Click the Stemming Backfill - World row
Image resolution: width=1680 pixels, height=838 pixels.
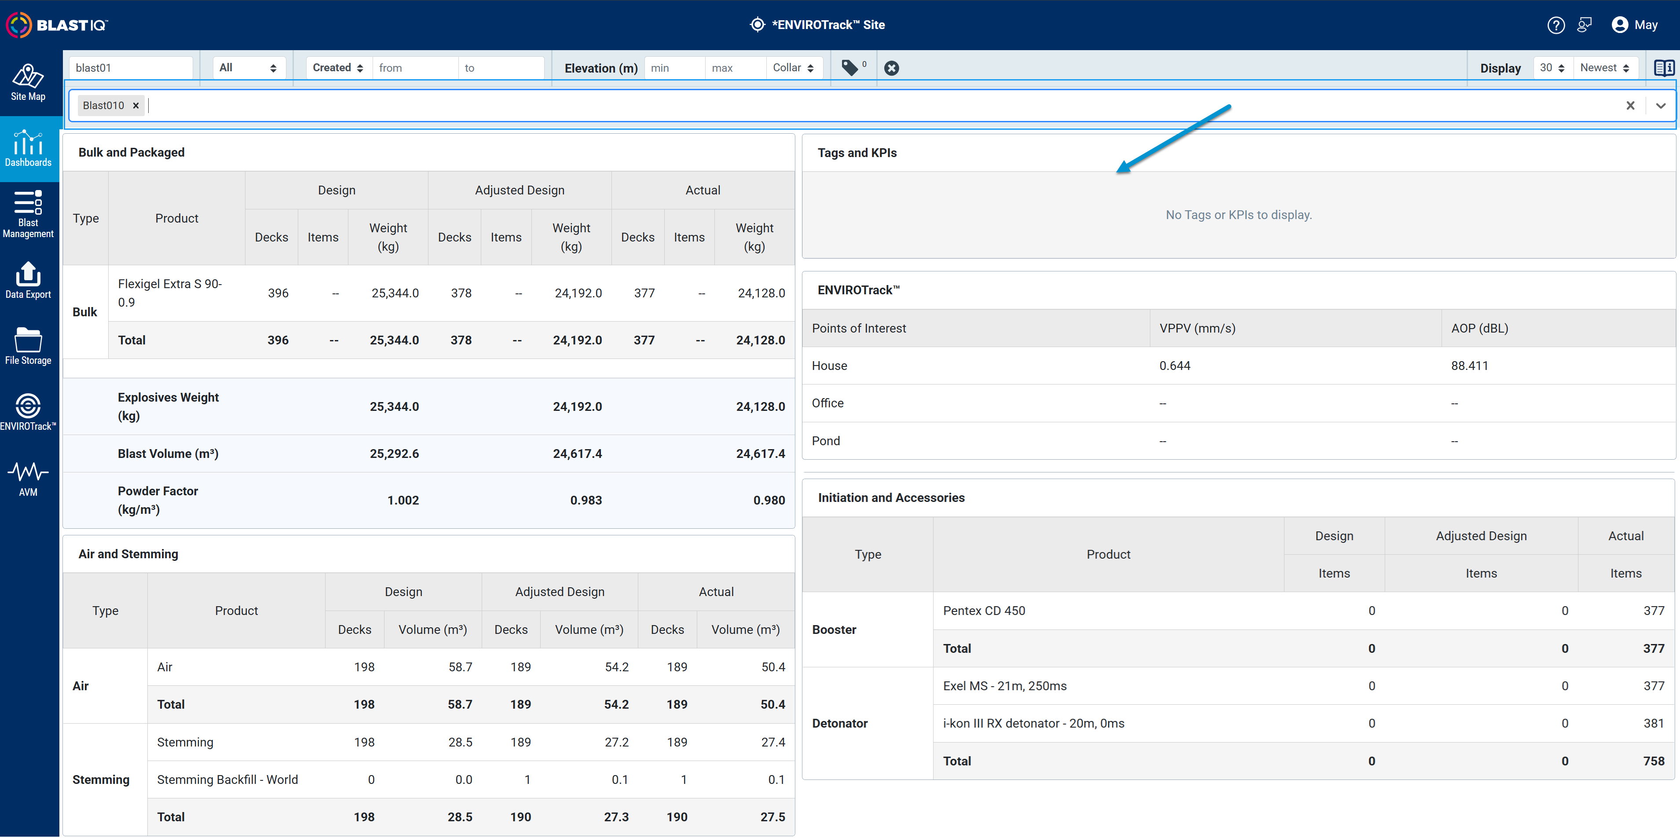click(x=471, y=779)
